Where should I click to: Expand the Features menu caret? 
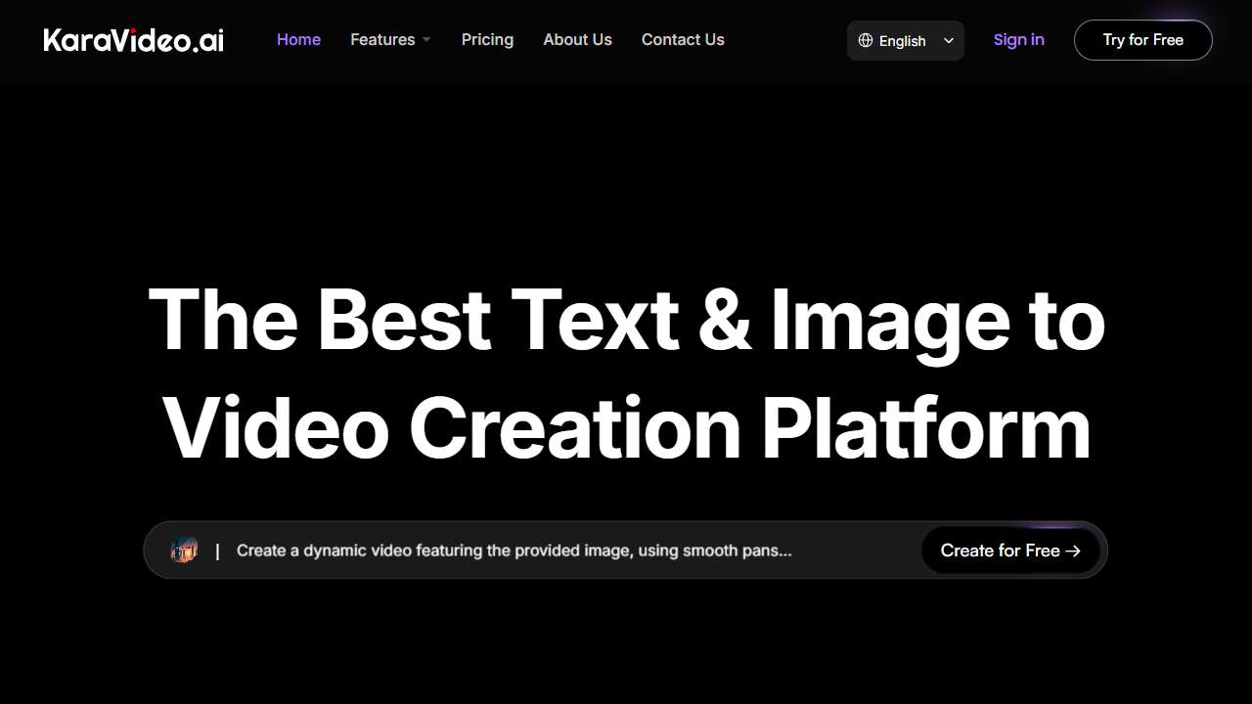(426, 40)
